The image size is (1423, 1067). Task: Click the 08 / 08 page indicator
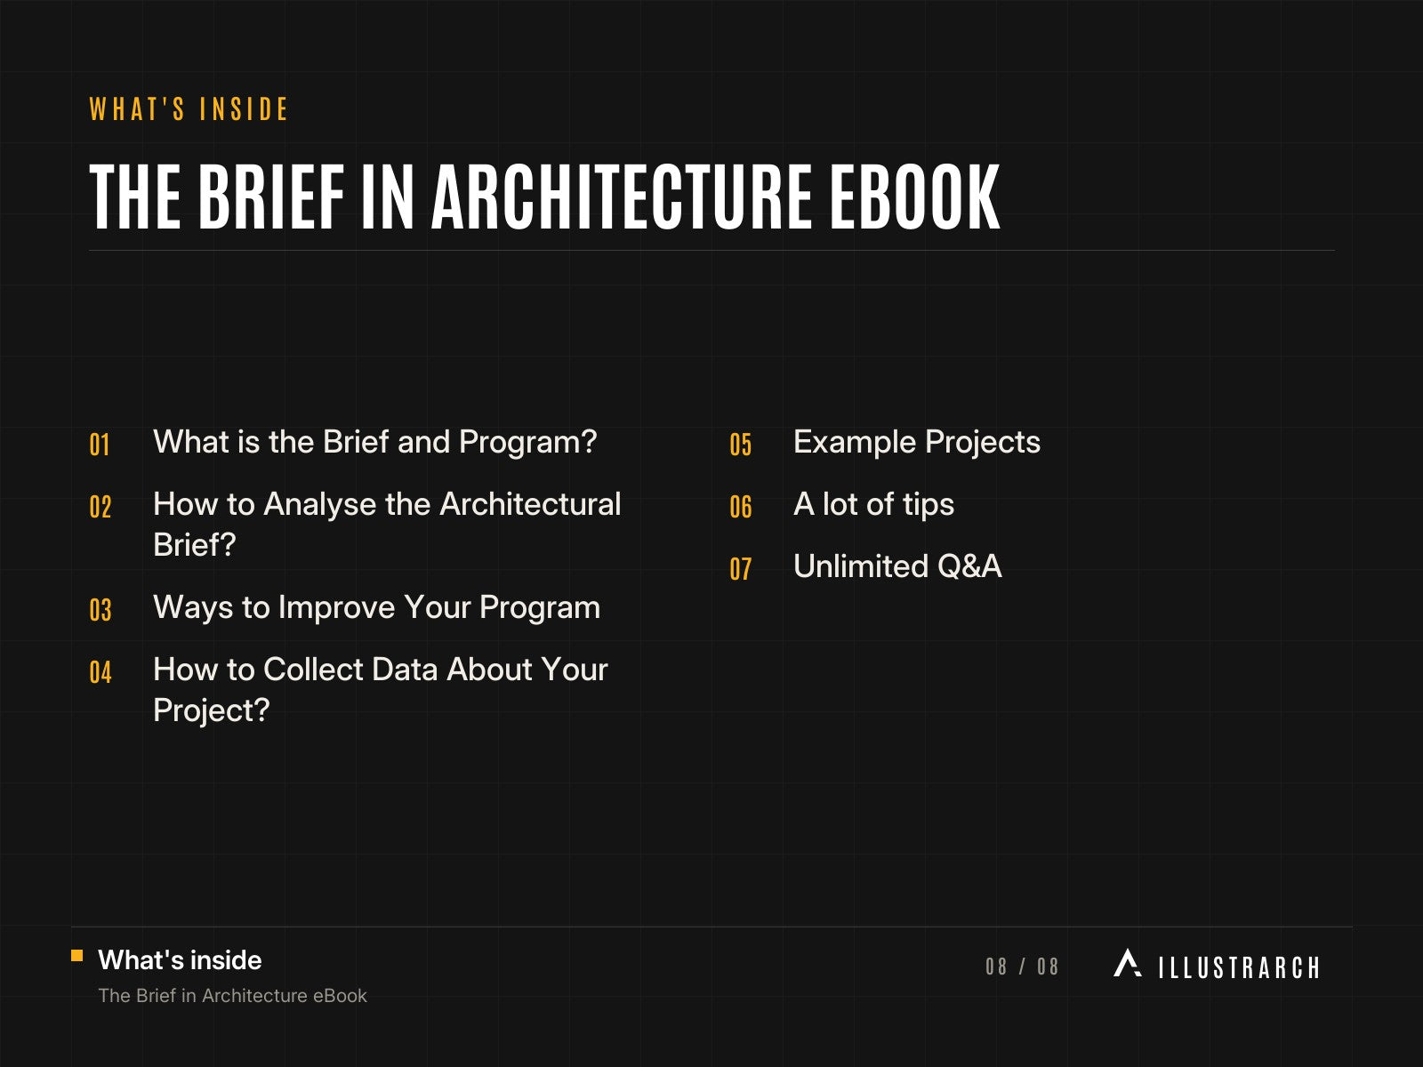coord(1022,967)
